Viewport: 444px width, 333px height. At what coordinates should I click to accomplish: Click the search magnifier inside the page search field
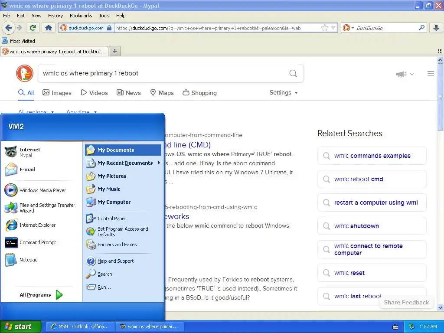(x=293, y=74)
